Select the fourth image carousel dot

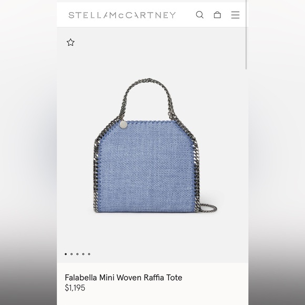click(x=83, y=254)
